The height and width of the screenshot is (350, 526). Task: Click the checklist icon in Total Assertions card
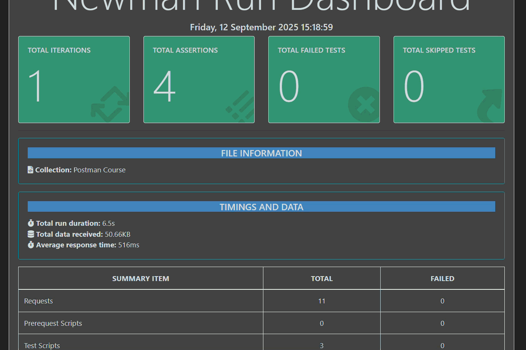[241, 106]
